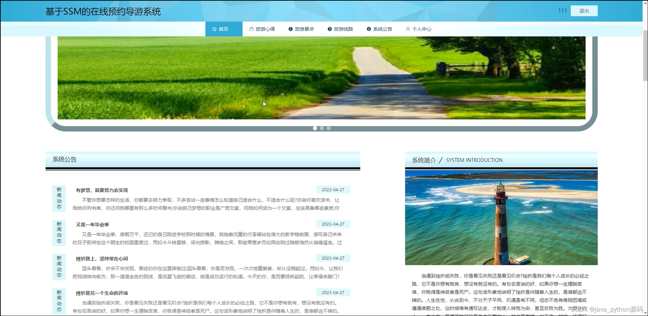Click date 2023-04-27 of 挫折路上 announcement

333,258
